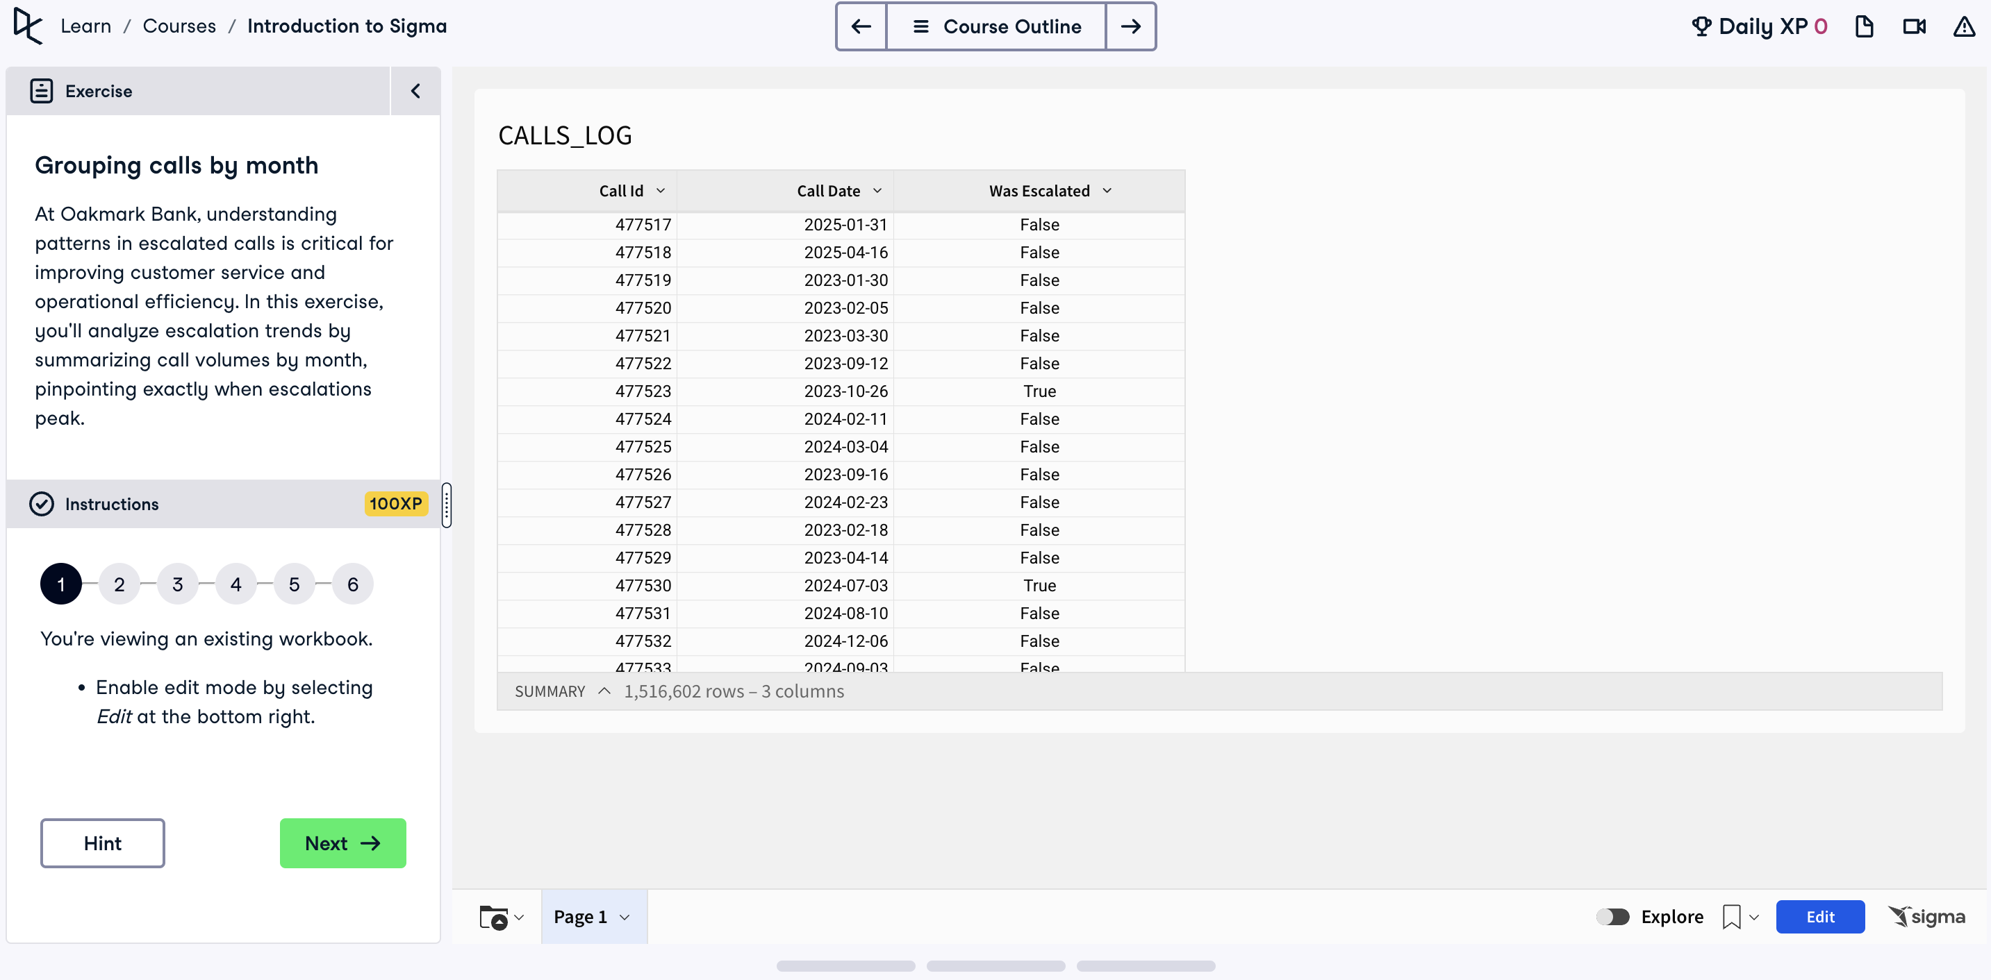1991x980 pixels.
Task: Expand the SUMMARY bar chevron
Action: [604, 691]
